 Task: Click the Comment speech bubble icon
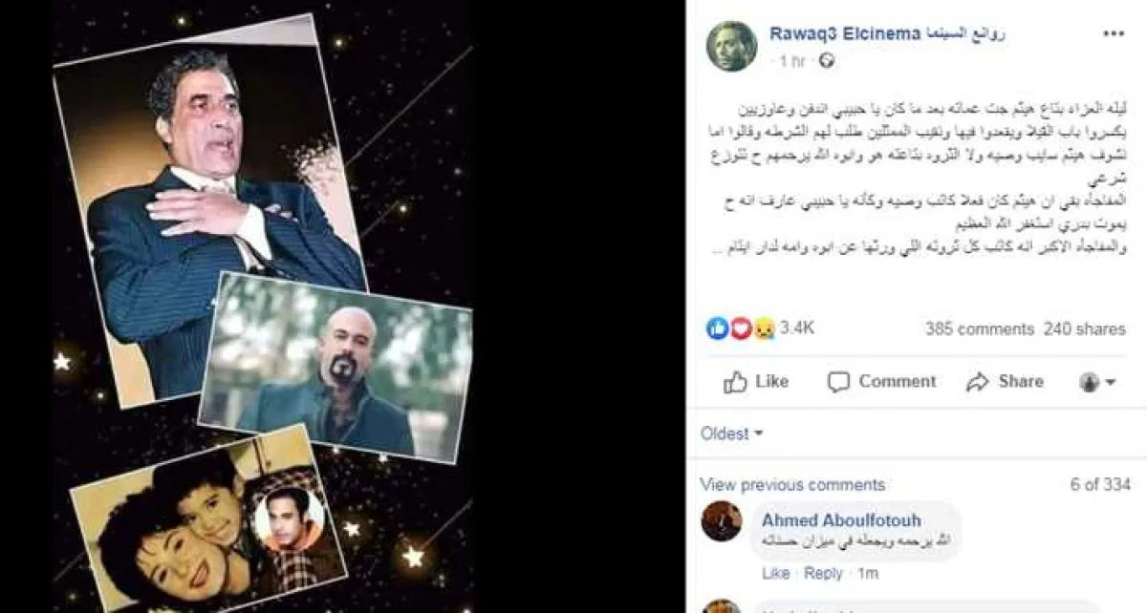click(838, 382)
